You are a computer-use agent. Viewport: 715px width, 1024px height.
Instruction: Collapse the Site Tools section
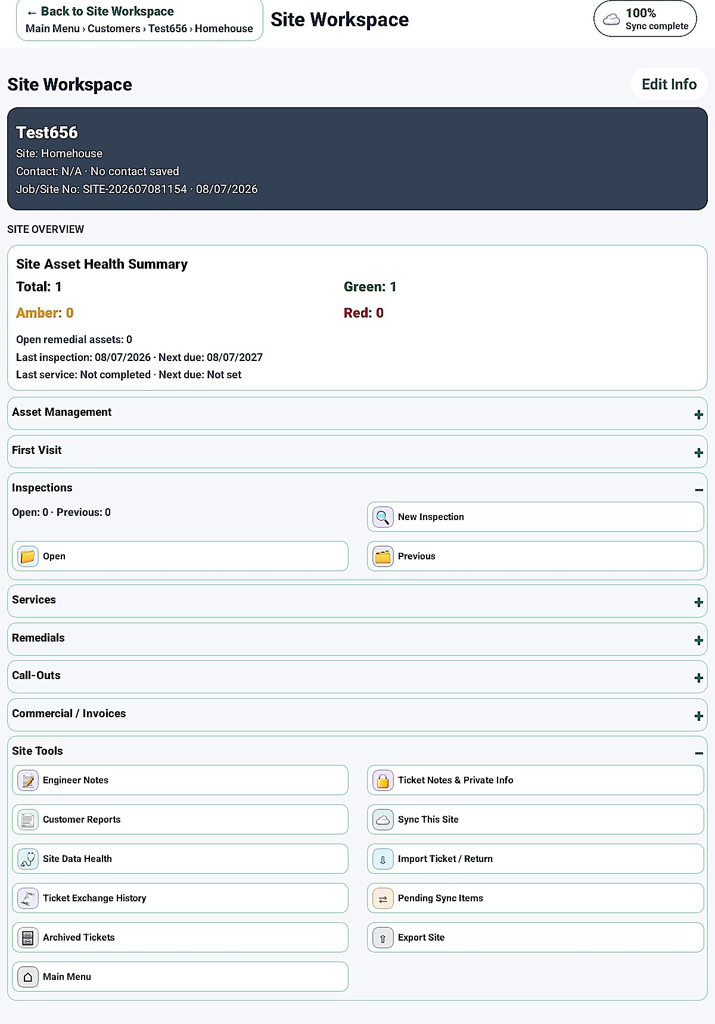pyautogui.click(x=699, y=753)
